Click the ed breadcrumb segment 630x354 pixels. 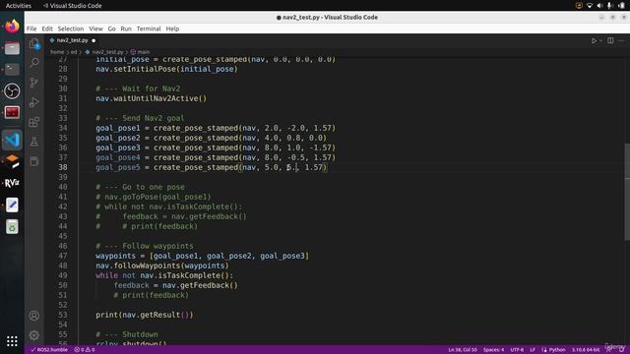(x=74, y=52)
